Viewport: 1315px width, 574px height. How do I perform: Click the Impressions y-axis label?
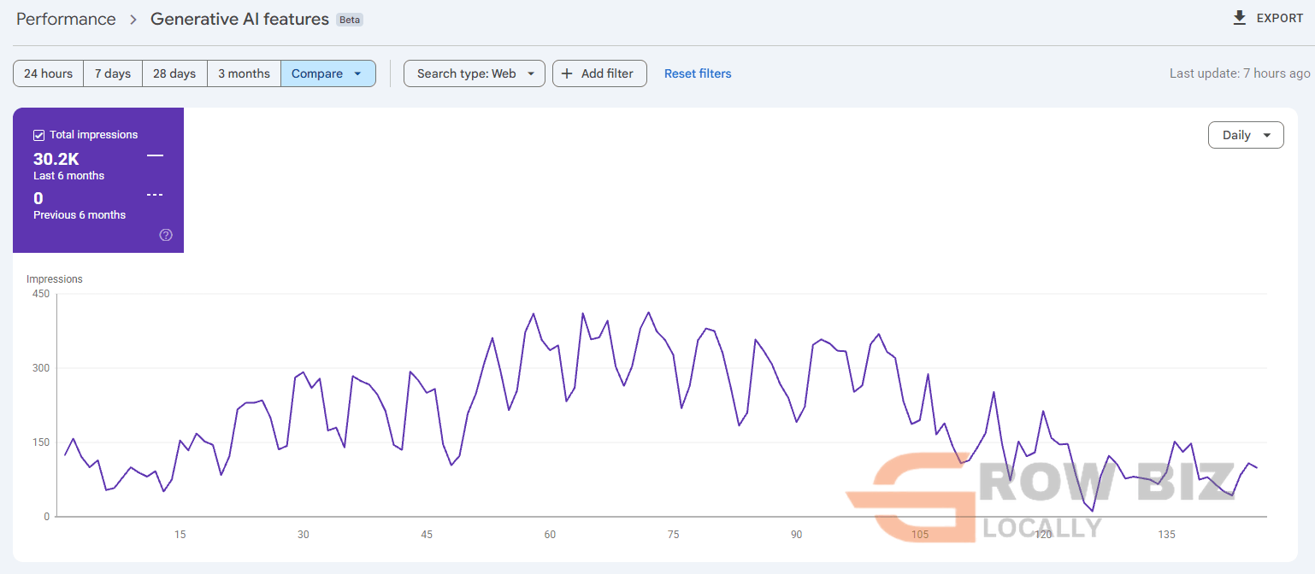click(x=55, y=279)
